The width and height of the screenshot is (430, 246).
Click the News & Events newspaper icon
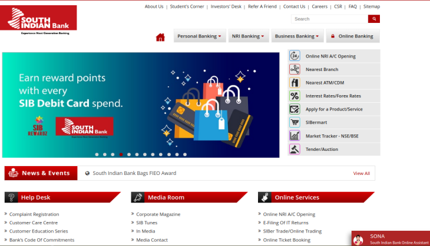tap(13, 173)
